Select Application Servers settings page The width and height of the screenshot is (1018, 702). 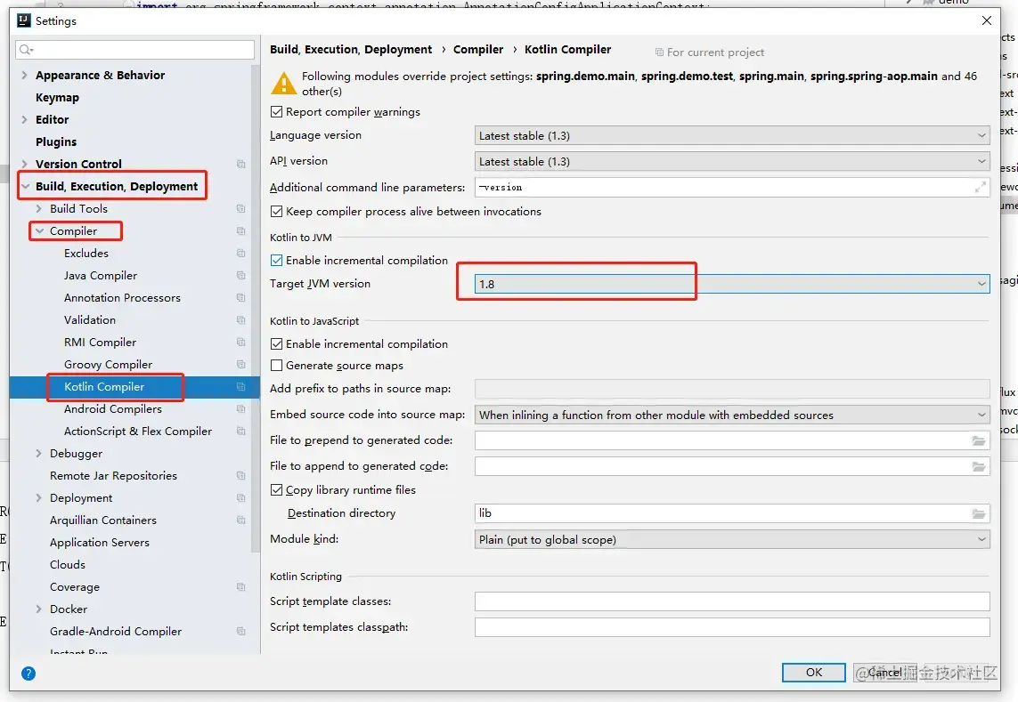pos(100,543)
